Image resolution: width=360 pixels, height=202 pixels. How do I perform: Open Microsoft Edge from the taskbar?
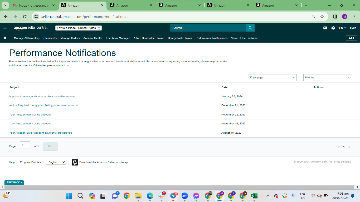(150, 196)
